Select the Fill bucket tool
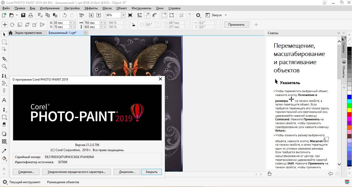This screenshot has height=187, width=352. coord(4,159)
